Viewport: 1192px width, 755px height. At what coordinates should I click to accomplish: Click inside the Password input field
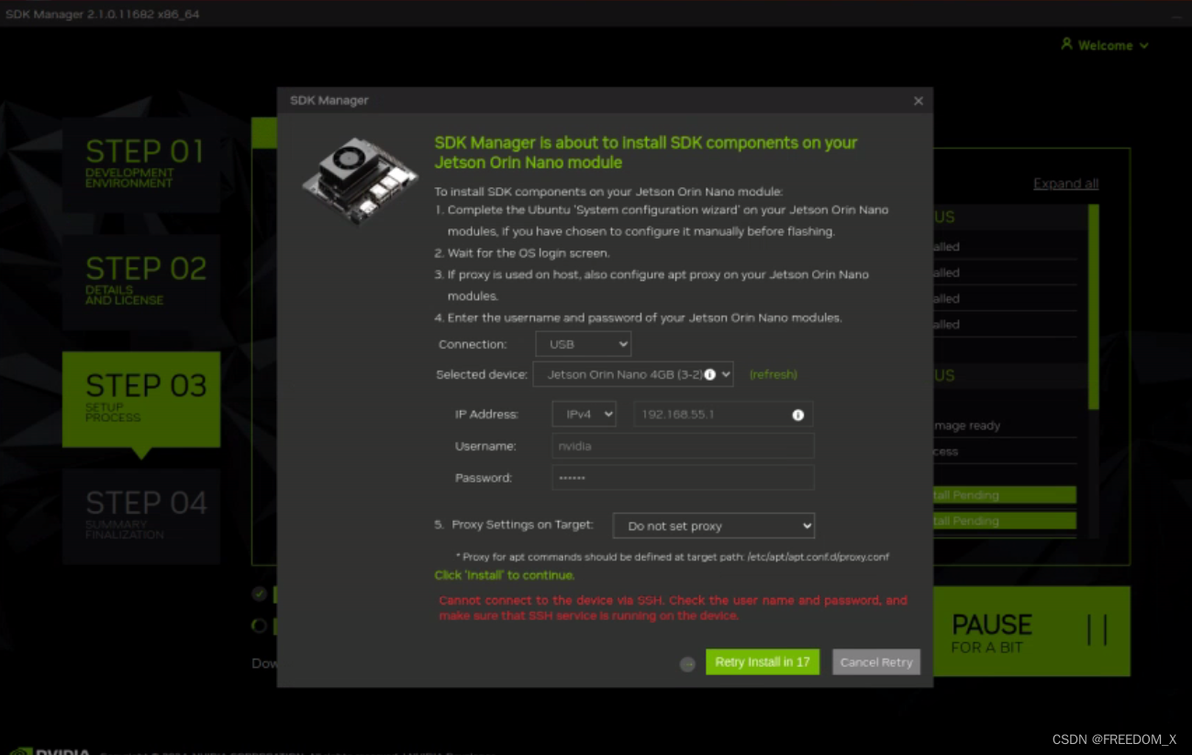[683, 477]
